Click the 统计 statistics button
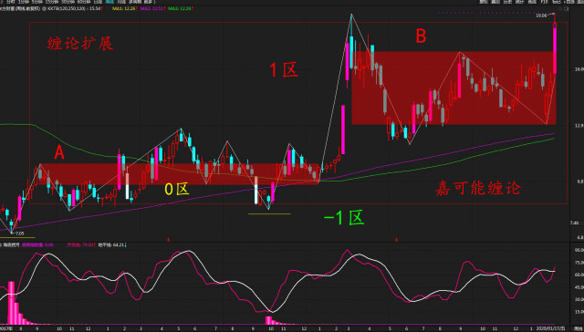The height and width of the screenshot is (332, 584). click(x=519, y=2)
